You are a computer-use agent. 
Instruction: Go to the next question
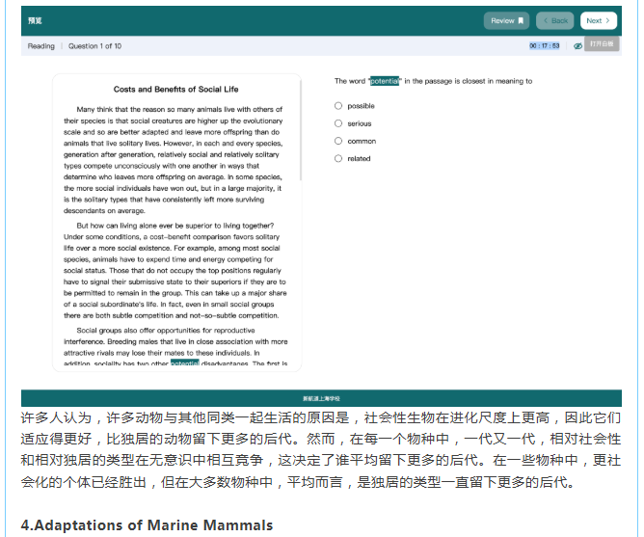[x=598, y=20]
